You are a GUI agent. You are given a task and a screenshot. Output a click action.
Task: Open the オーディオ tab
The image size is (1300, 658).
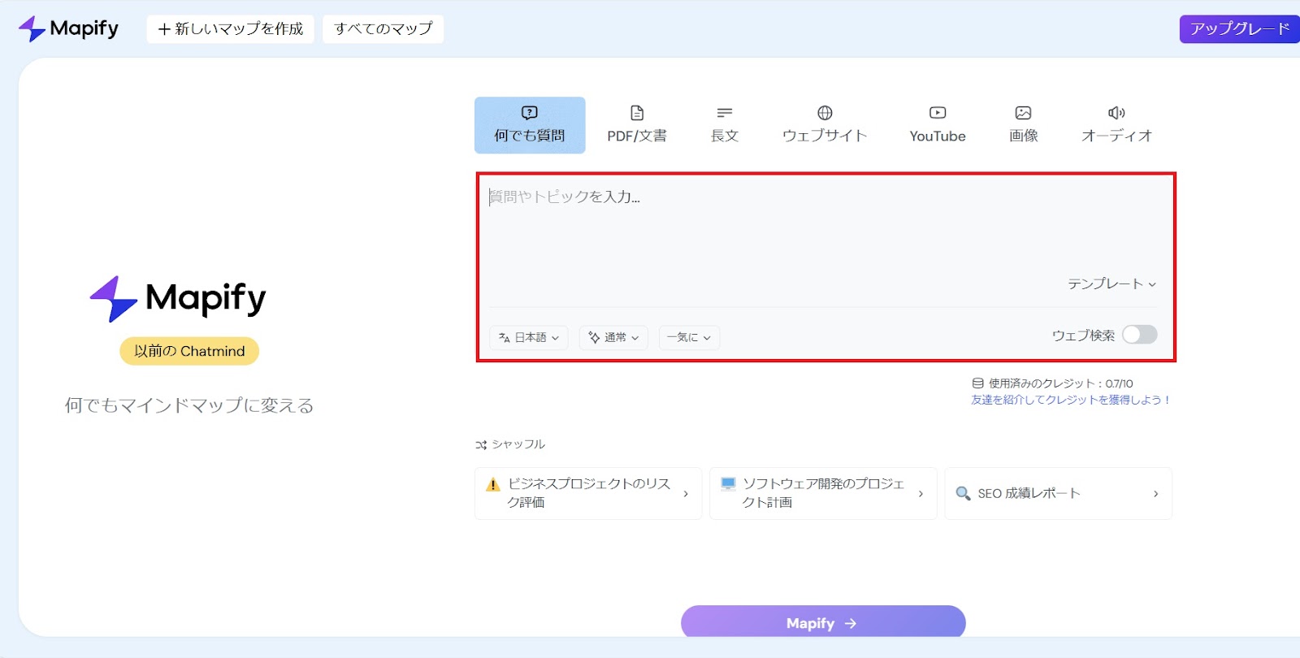tap(1116, 125)
